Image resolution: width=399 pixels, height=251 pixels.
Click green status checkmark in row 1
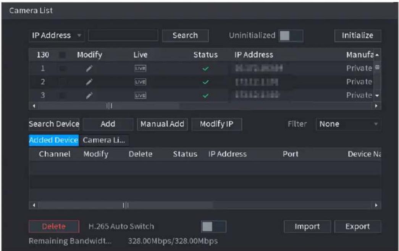coord(205,69)
